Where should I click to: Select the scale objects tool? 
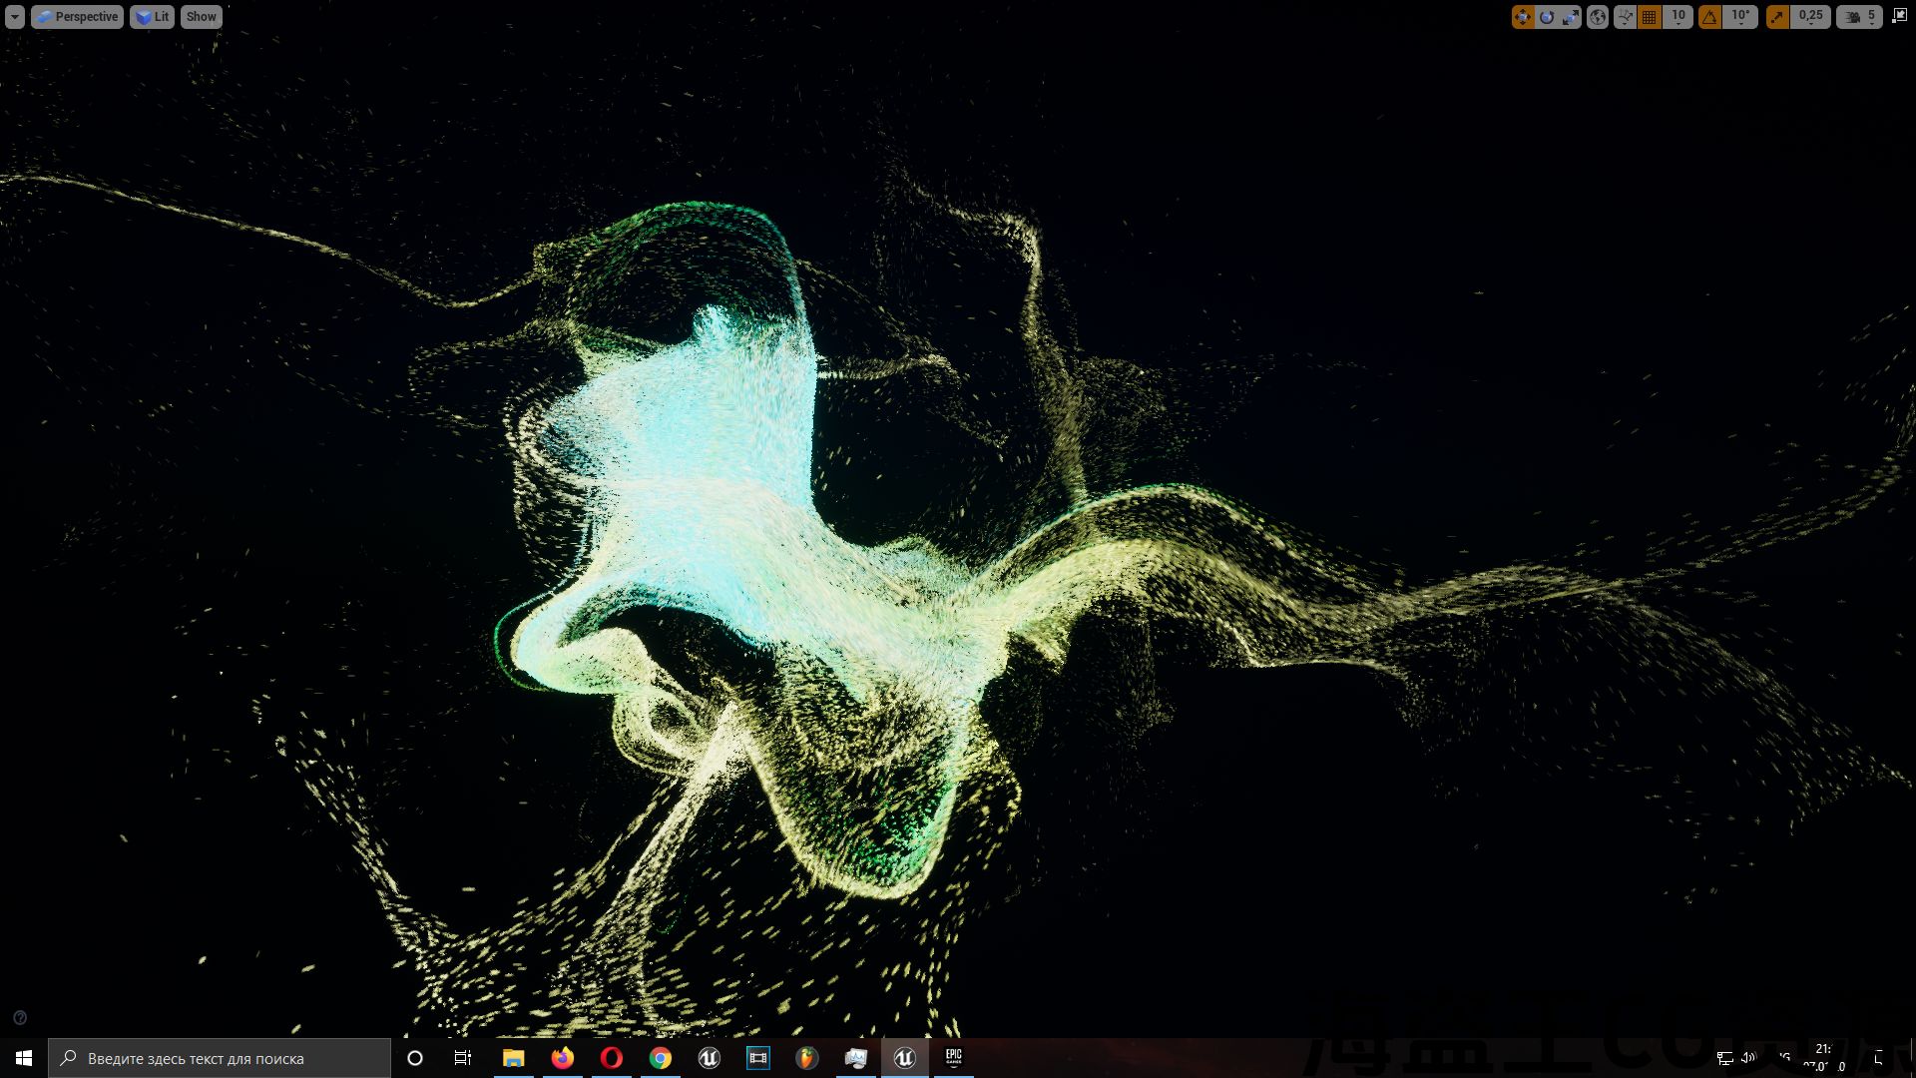[1571, 17]
